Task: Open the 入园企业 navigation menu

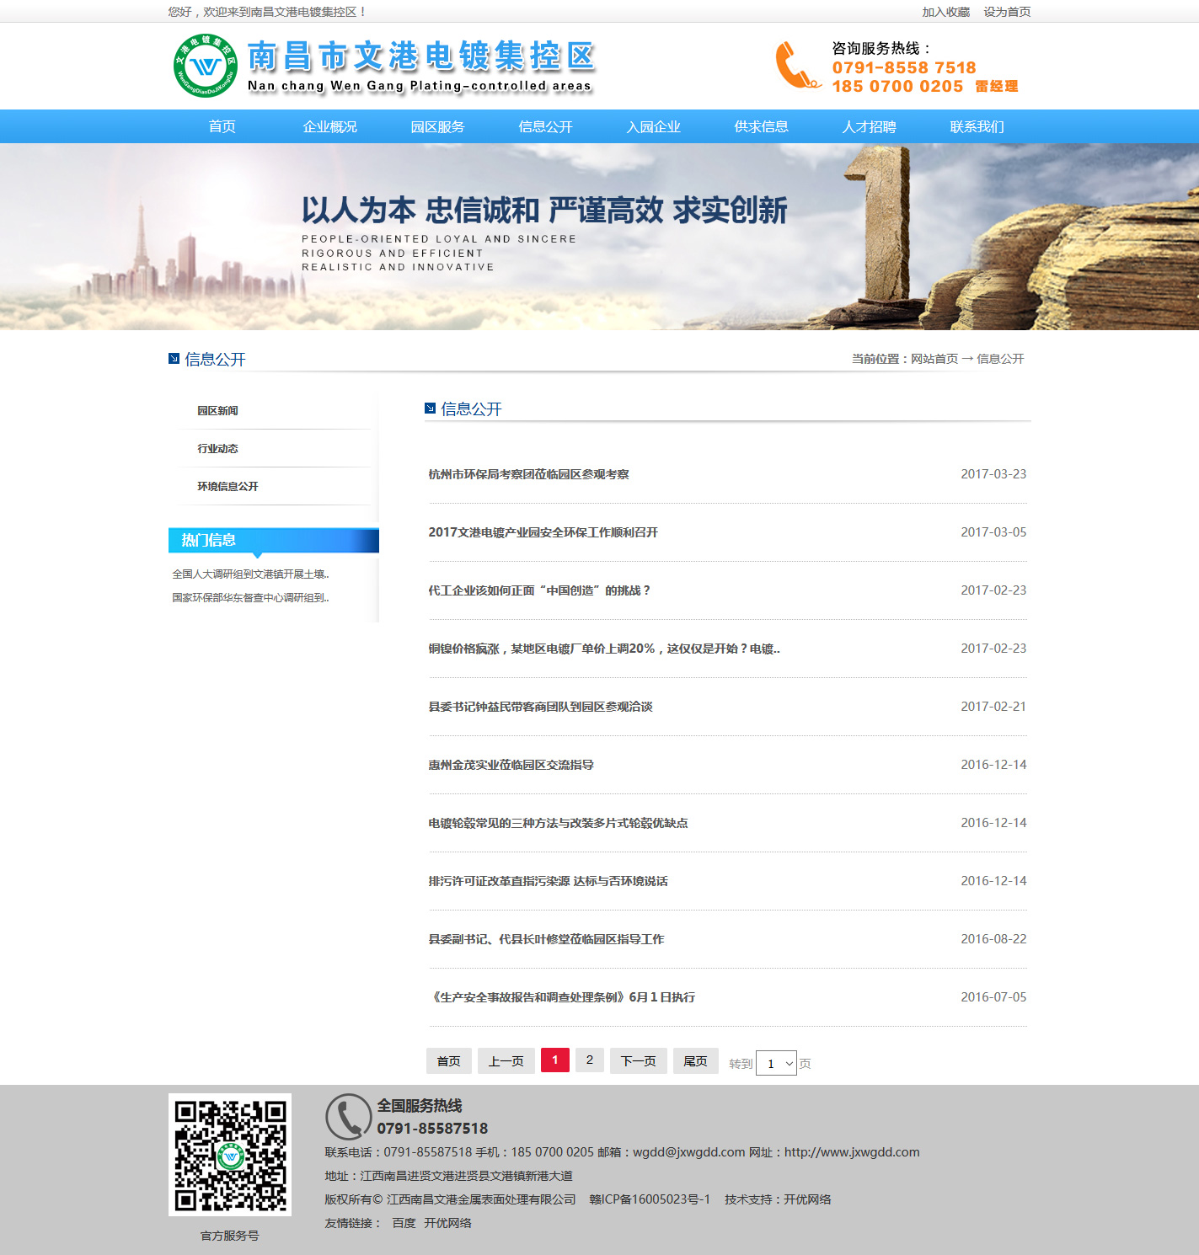Action: point(654,126)
